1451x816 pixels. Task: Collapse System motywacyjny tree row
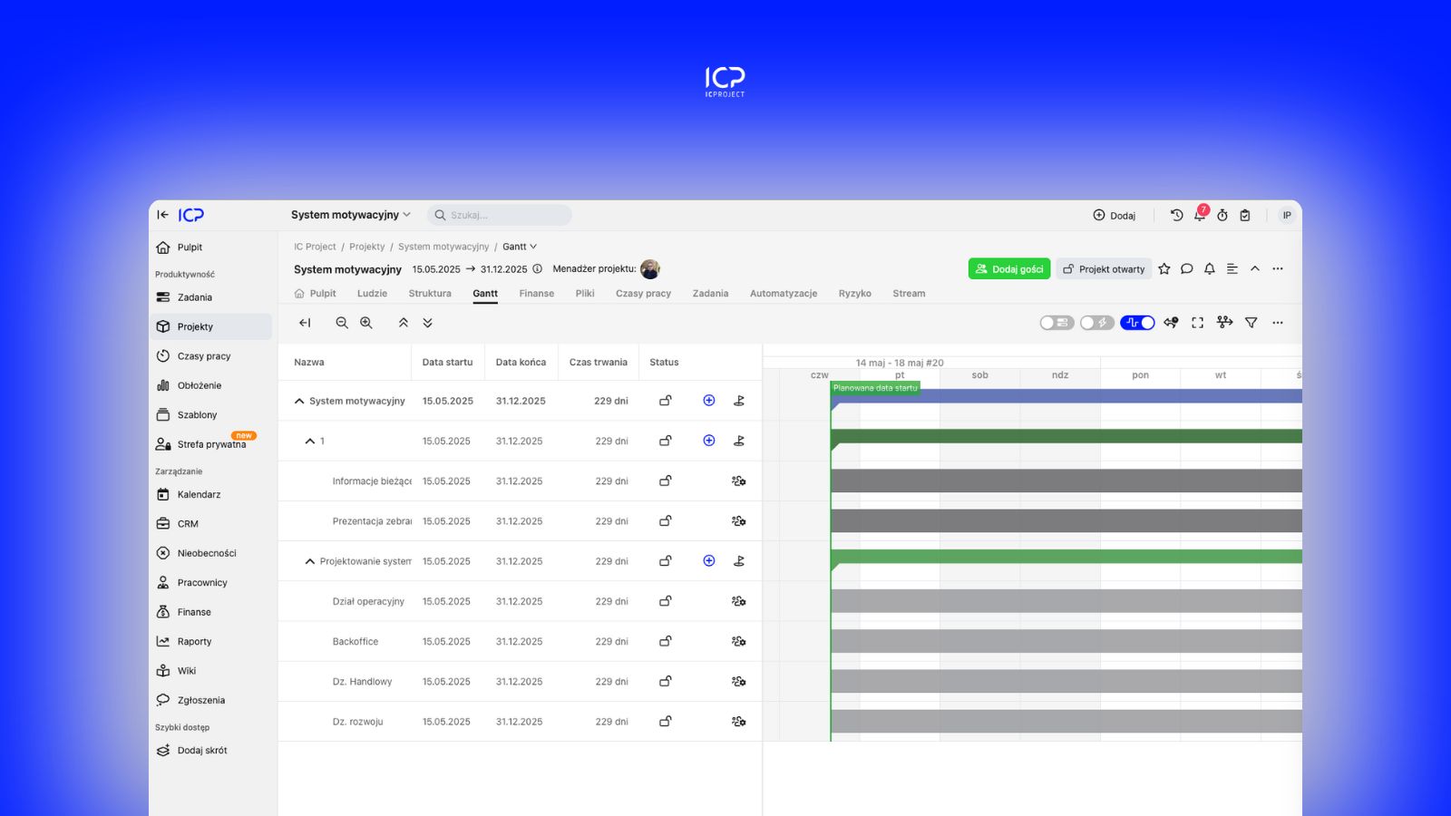[x=299, y=401]
